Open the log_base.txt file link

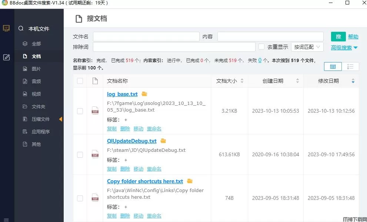click(122, 94)
